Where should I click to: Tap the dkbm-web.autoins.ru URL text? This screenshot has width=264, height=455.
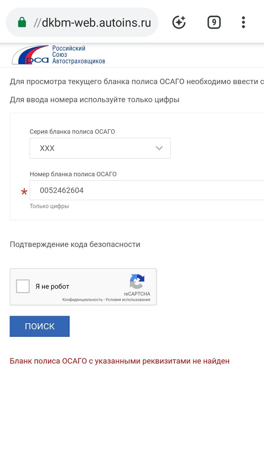pyautogui.click(x=96, y=23)
